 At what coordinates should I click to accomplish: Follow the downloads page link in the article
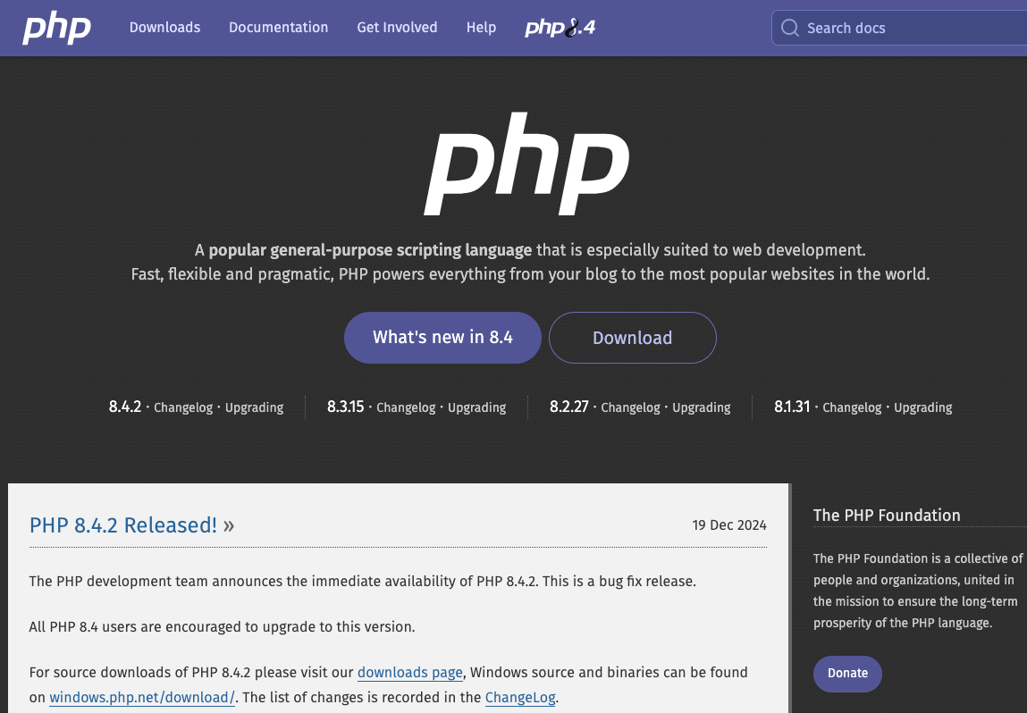[410, 672]
